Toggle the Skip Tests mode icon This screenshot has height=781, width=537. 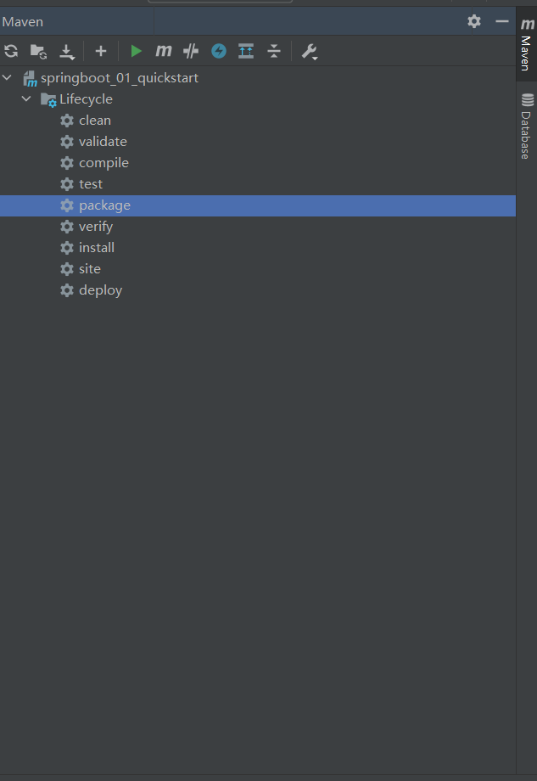point(219,51)
